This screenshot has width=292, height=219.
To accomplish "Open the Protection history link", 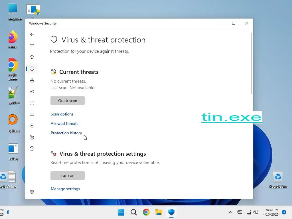I will pos(66,133).
